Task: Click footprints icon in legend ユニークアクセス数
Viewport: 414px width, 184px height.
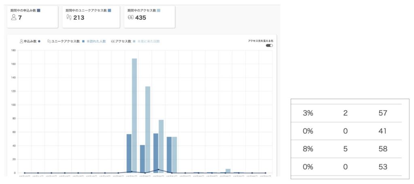Action: (49, 42)
